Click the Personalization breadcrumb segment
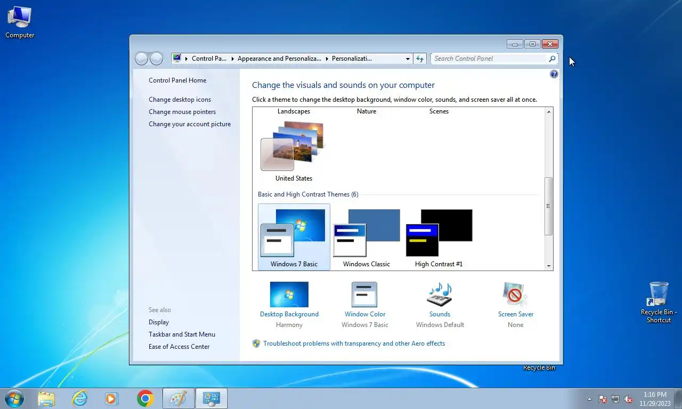Viewport: 682px width, 409px height. [352, 59]
